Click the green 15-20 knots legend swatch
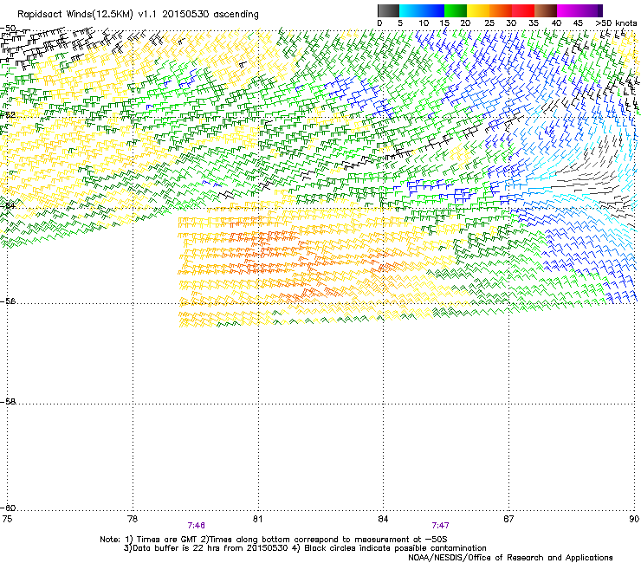The width and height of the screenshot is (641, 563). click(x=456, y=10)
